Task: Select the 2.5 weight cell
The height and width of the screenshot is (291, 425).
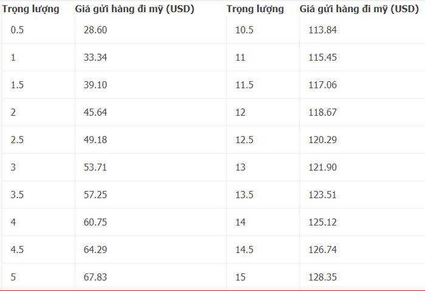Action: click(x=18, y=140)
